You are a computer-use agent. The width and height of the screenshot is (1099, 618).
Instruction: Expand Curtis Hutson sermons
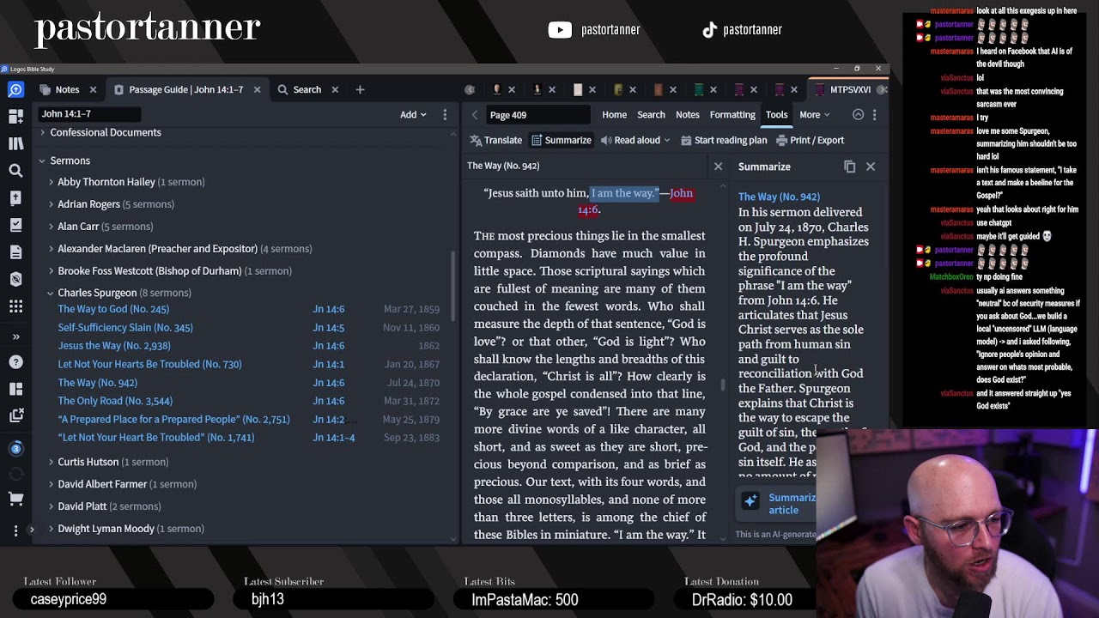coord(51,462)
